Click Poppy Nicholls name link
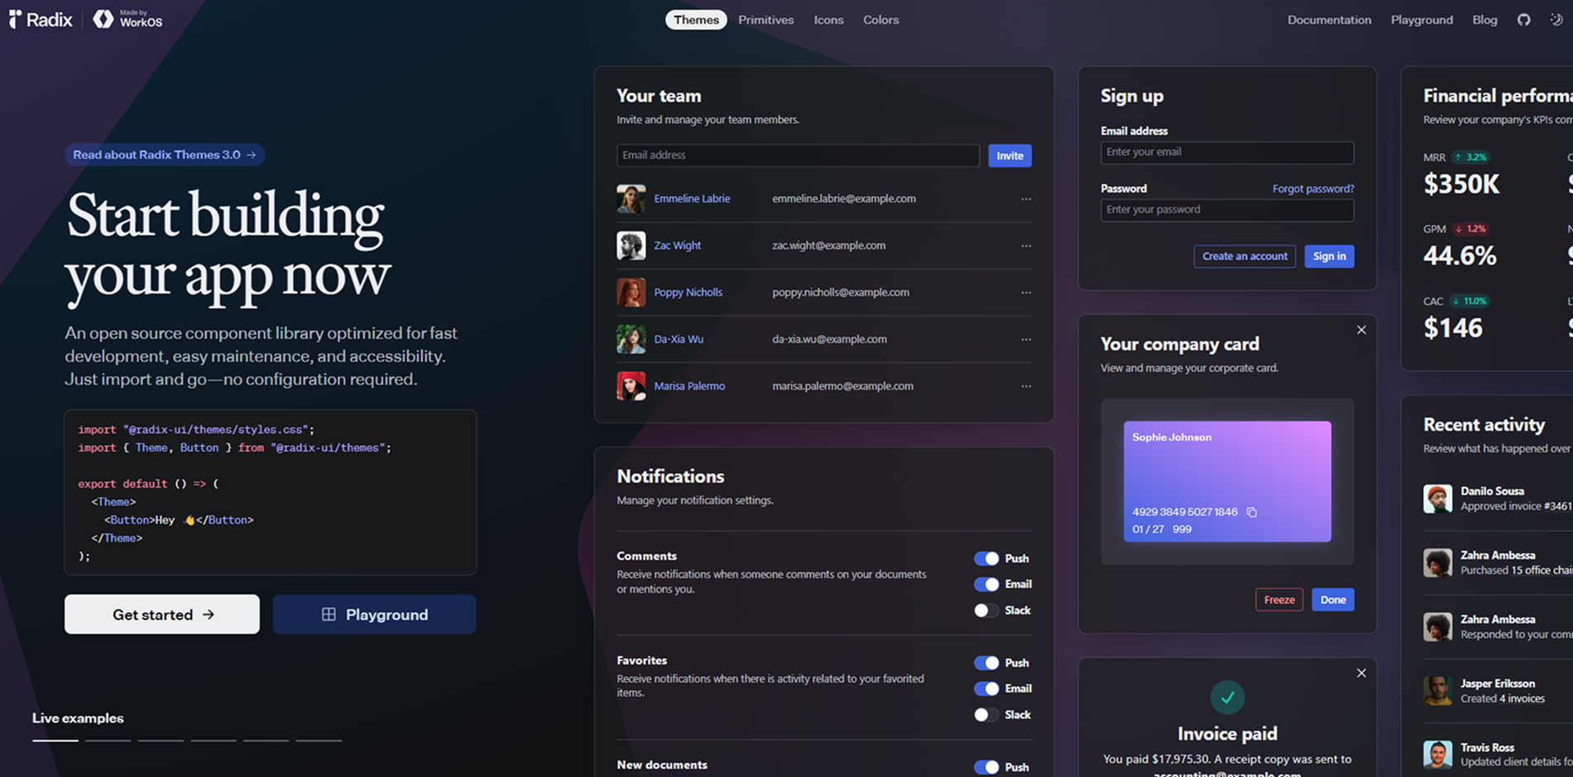 coord(688,293)
